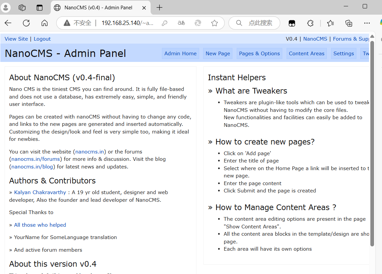Switch to Content Areas tab

pyautogui.click(x=307, y=53)
